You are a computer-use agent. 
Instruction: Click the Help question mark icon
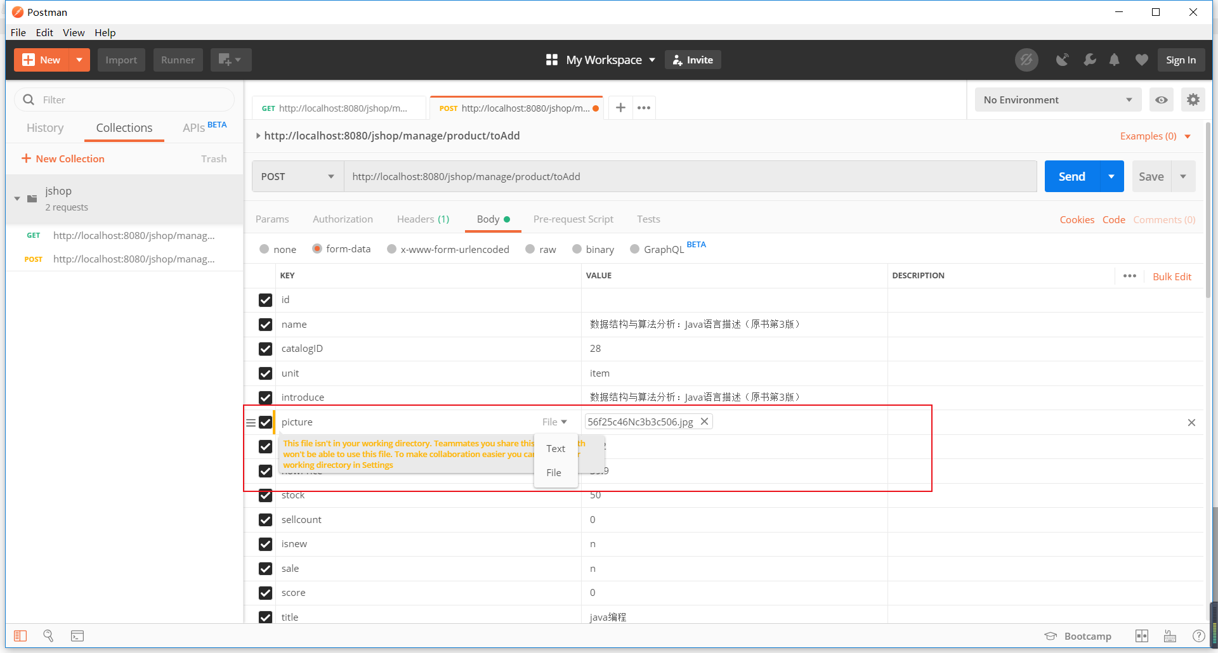(1198, 636)
